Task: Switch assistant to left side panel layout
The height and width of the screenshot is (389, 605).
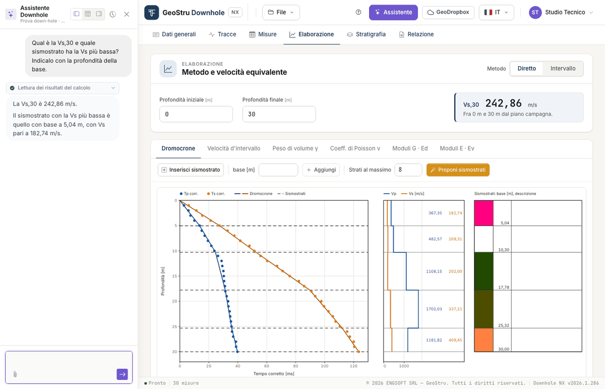Action: 77,14
